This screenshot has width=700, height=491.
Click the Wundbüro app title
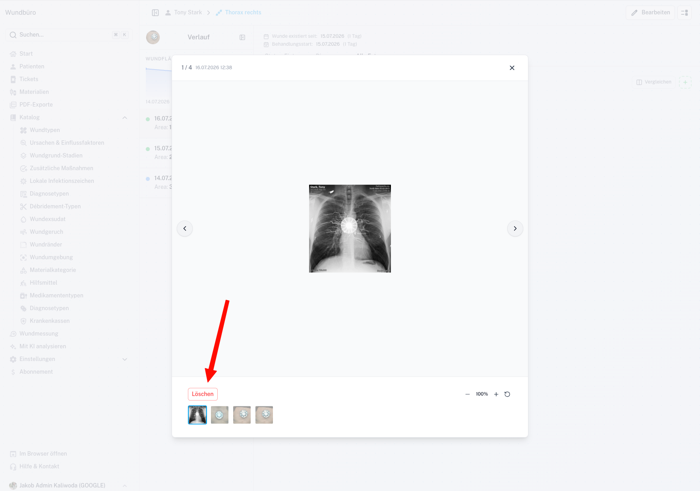(x=21, y=13)
